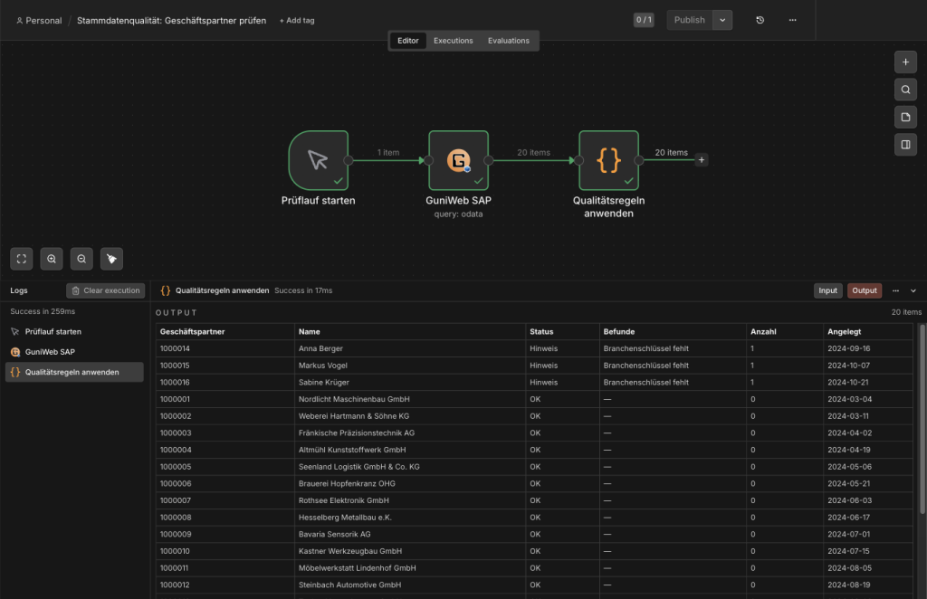
Task: Click the Markus Vogel name cell
Action: click(410, 366)
